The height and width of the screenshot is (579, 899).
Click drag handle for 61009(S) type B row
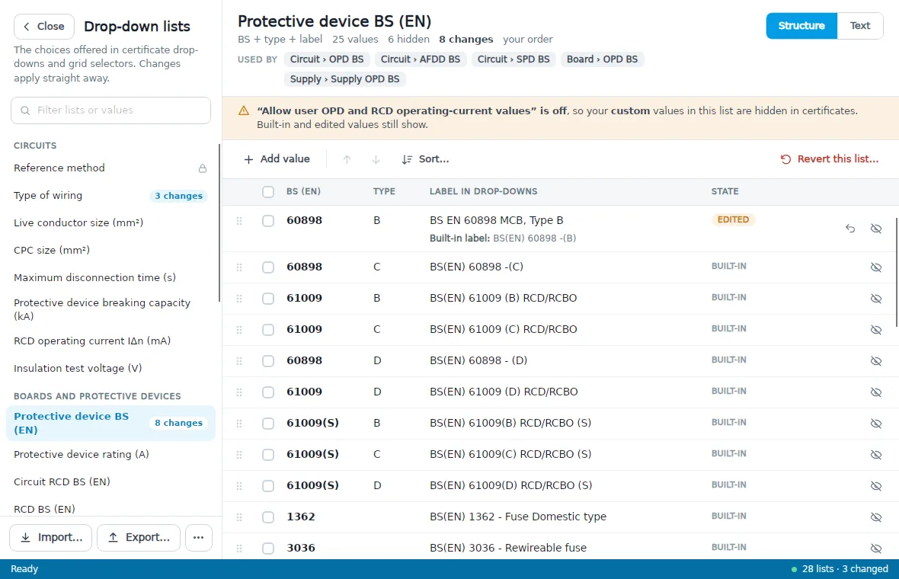pyautogui.click(x=239, y=424)
